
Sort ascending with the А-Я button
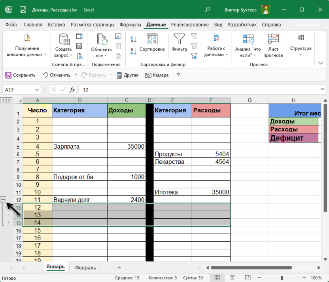(133, 40)
